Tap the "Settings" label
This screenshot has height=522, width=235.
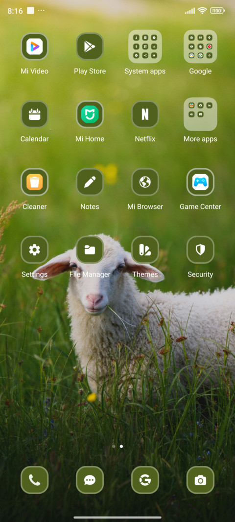point(35,274)
